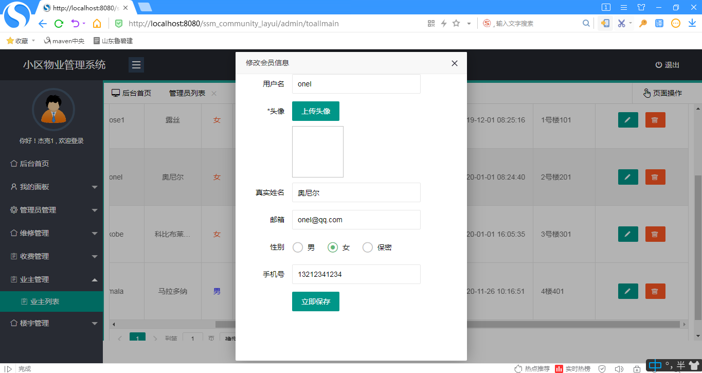Click delete trash for 3号楼301 row

pyautogui.click(x=655, y=234)
